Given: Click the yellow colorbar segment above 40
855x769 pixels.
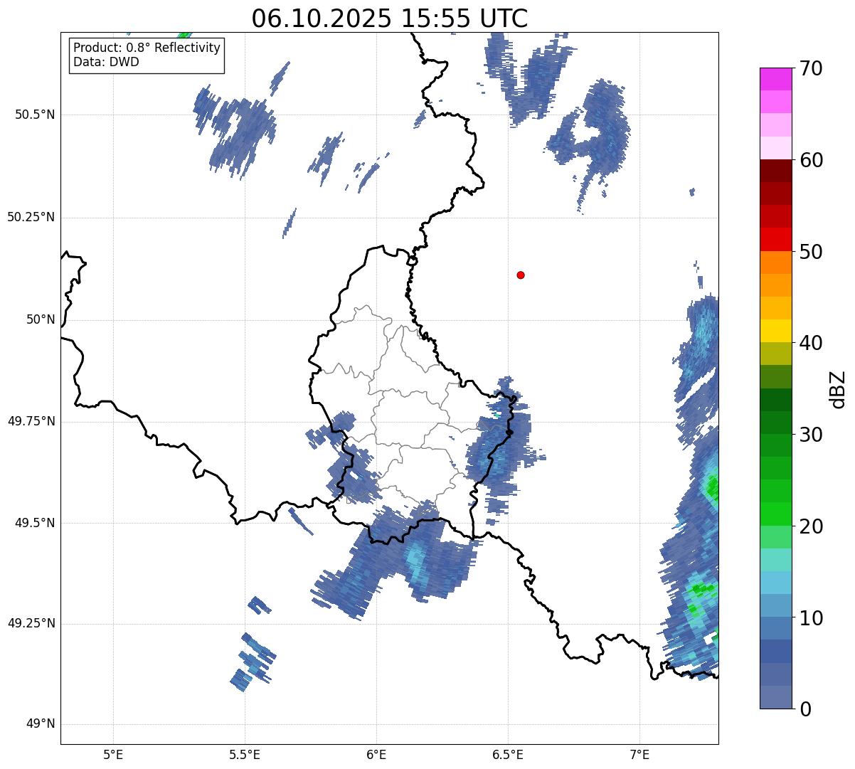Looking at the screenshot, I should pyautogui.click(x=776, y=331).
